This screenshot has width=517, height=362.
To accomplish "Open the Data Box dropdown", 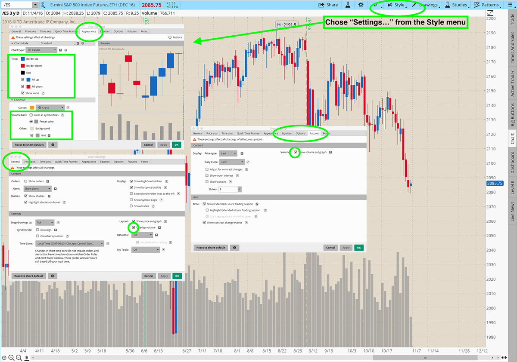I will pyautogui.click(x=143, y=235).
